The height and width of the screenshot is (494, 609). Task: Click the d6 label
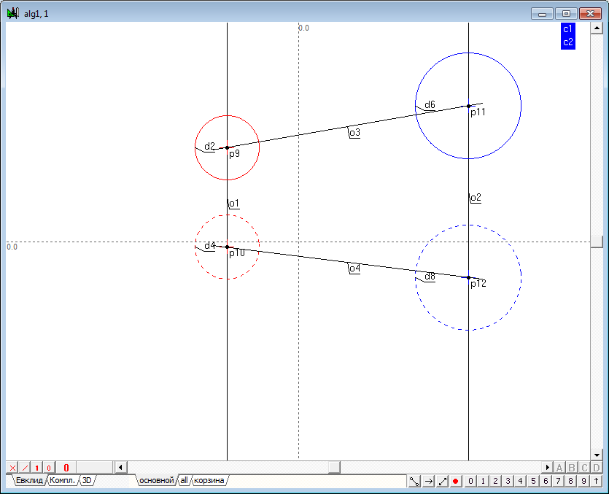click(x=430, y=104)
